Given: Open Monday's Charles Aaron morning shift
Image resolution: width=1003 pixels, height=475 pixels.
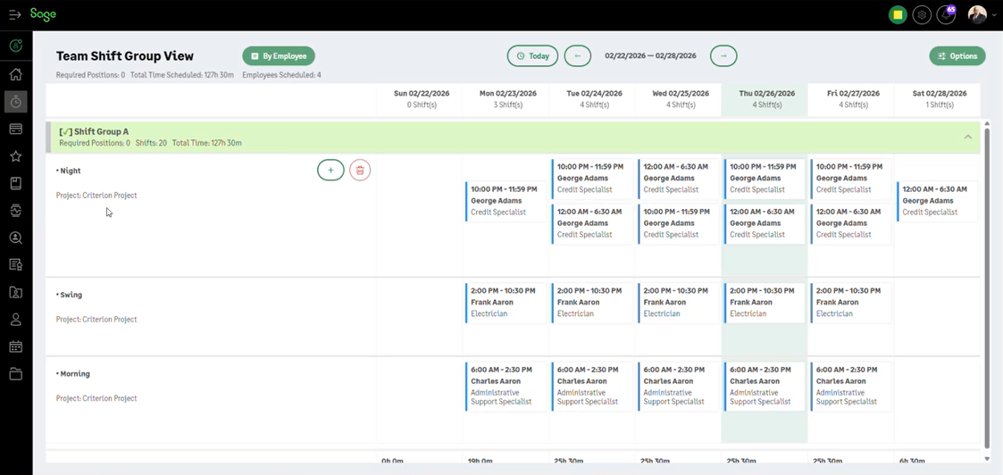Looking at the screenshot, I should pyautogui.click(x=506, y=387).
